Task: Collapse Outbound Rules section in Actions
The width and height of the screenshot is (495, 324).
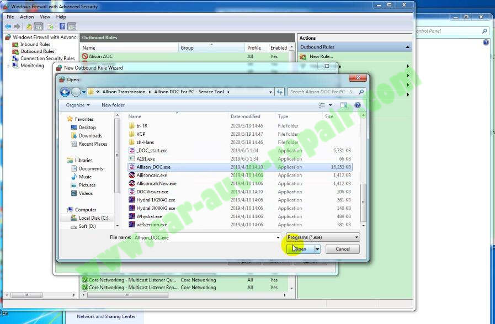Action: tap(408, 47)
